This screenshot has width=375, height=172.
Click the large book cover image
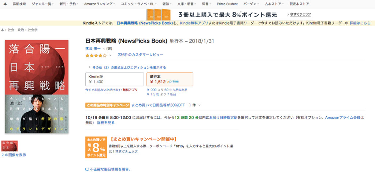(x=37, y=86)
